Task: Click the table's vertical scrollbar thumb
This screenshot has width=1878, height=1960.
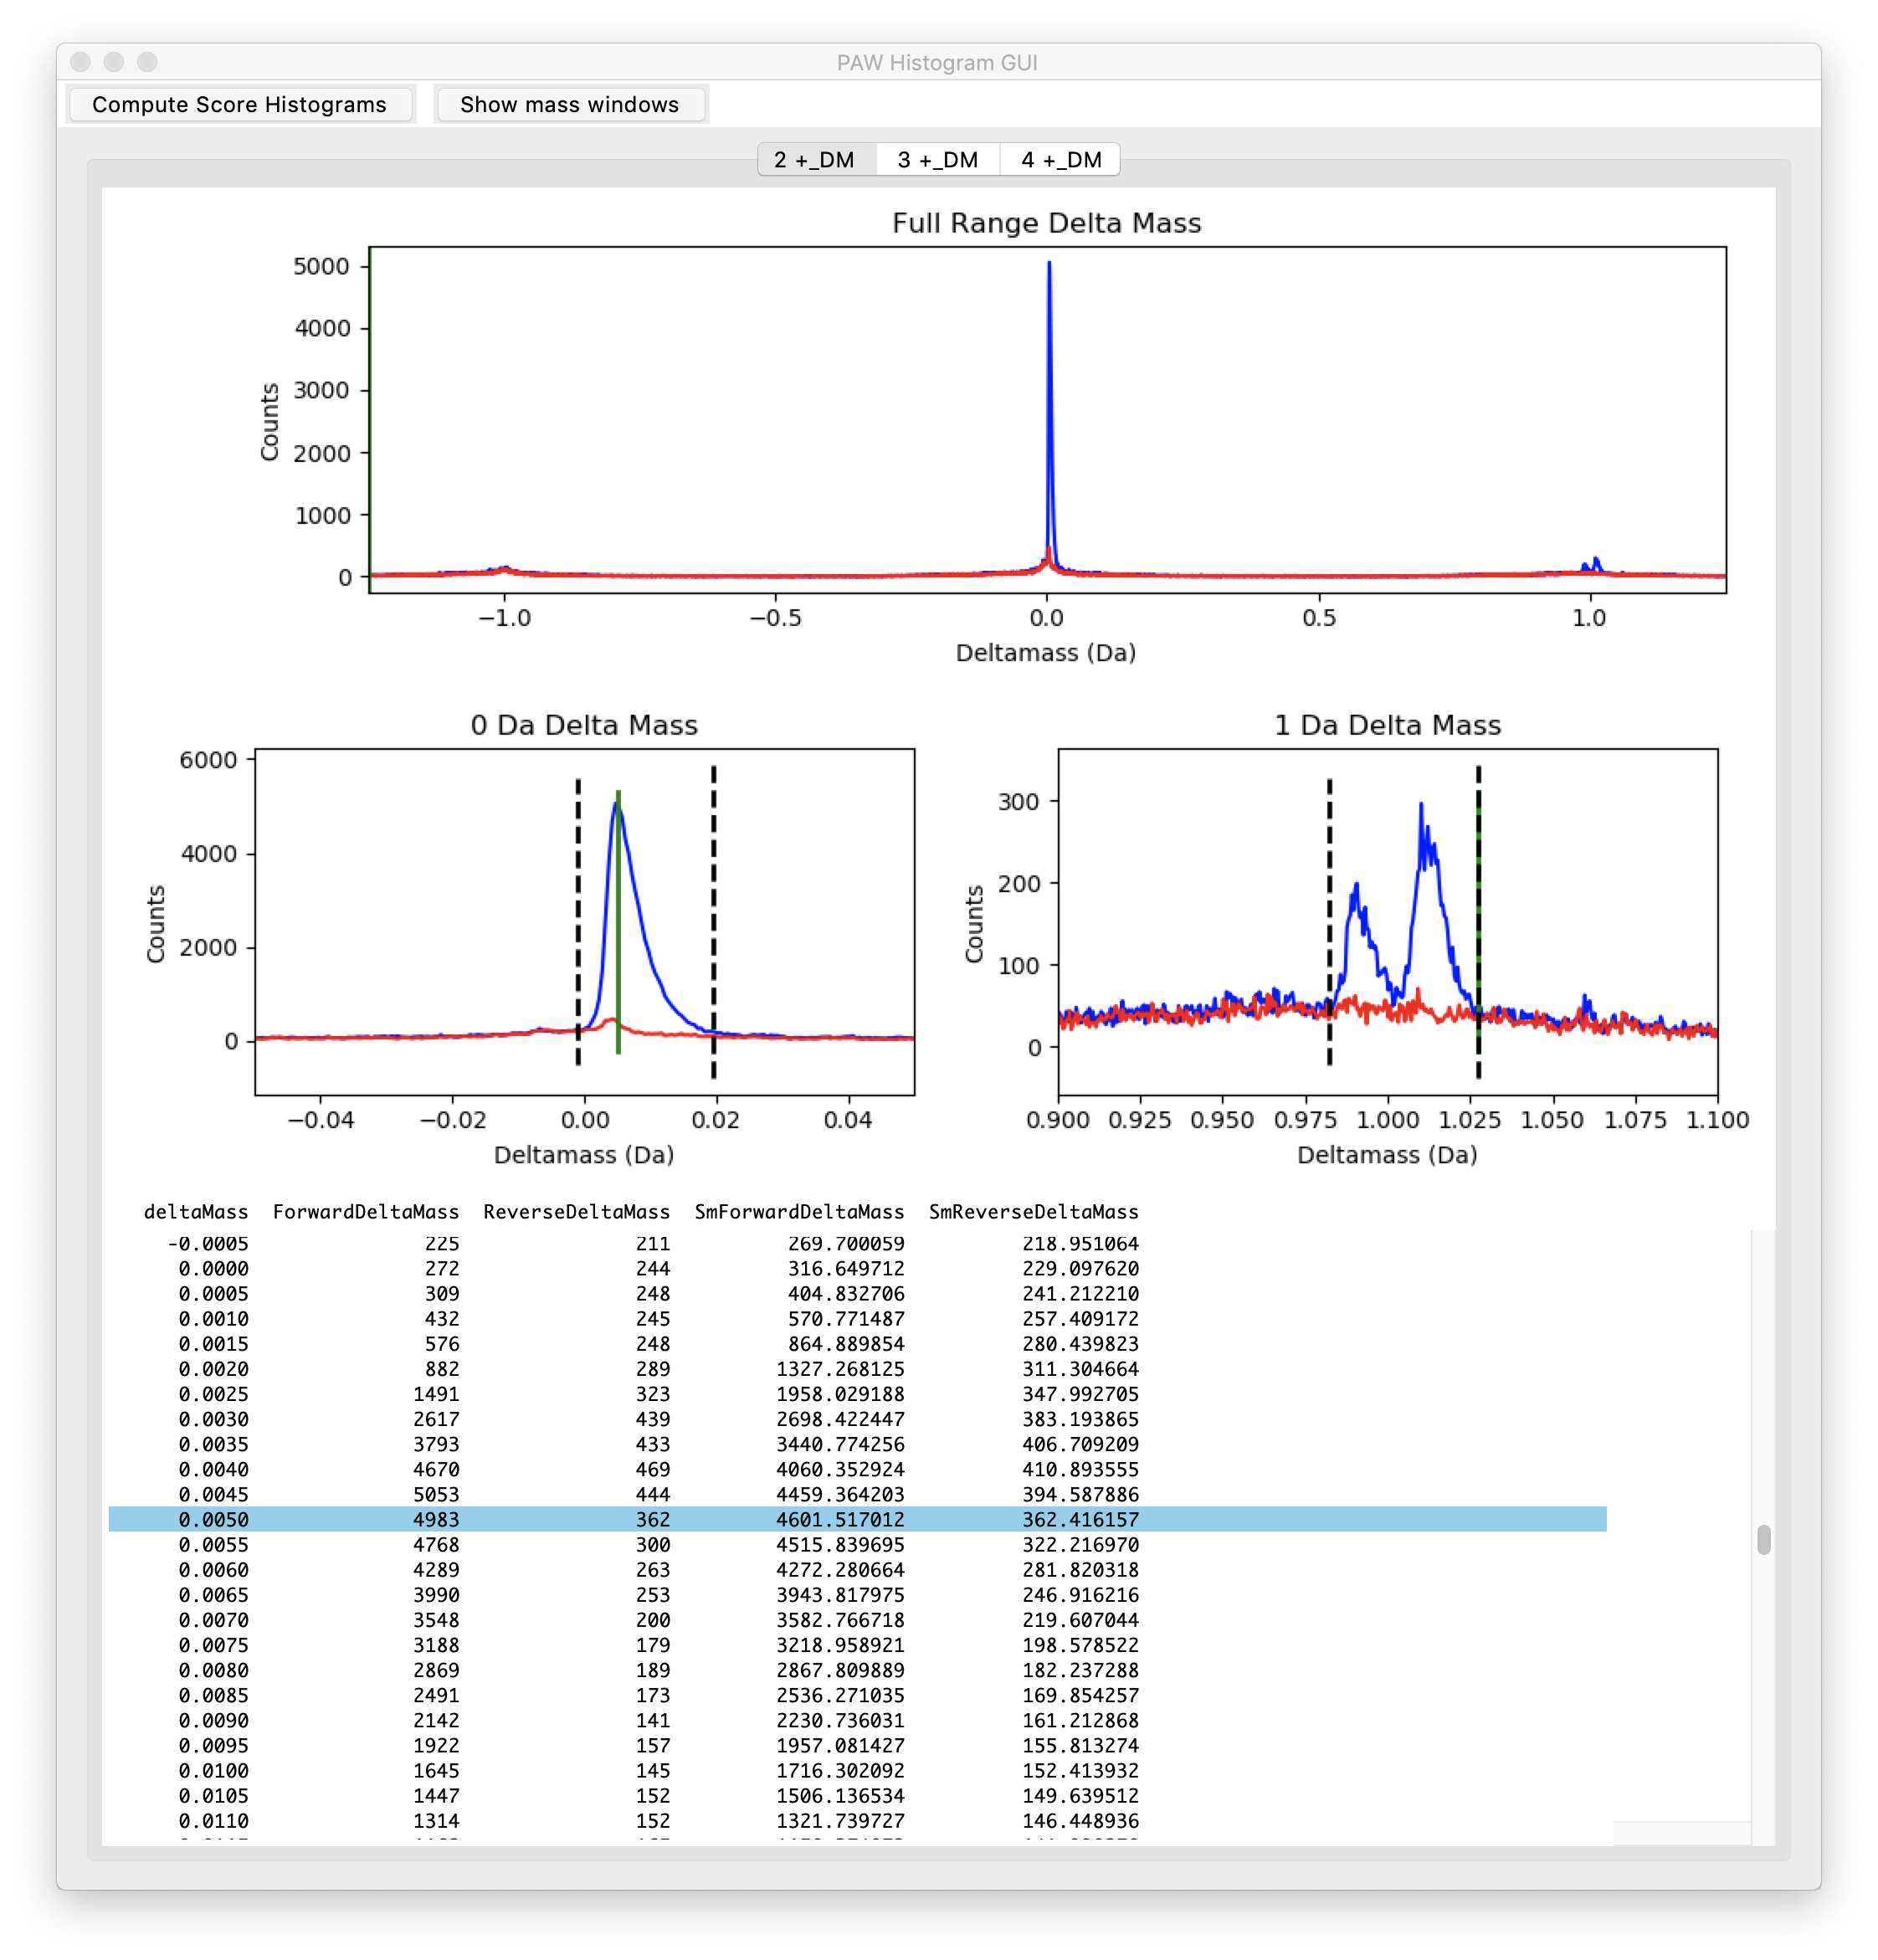Action: point(1763,1540)
